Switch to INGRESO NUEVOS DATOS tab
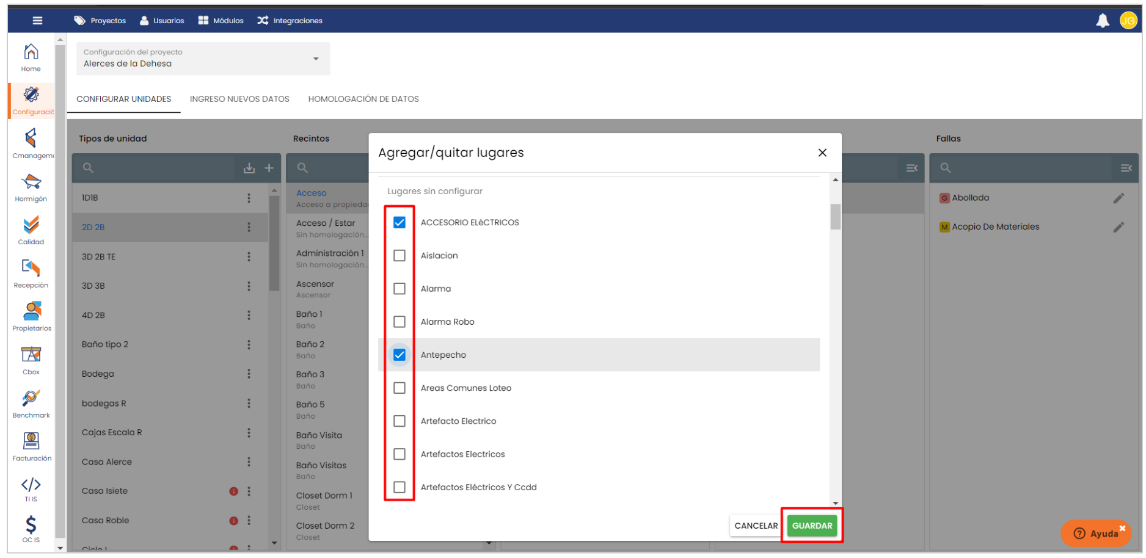Image resolution: width=1146 pixels, height=558 pixels. click(x=239, y=99)
